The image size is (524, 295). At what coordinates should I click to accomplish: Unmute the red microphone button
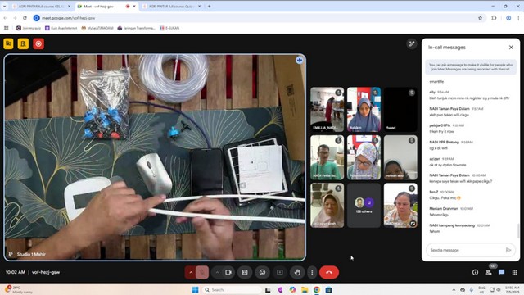(x=202, y=272)
